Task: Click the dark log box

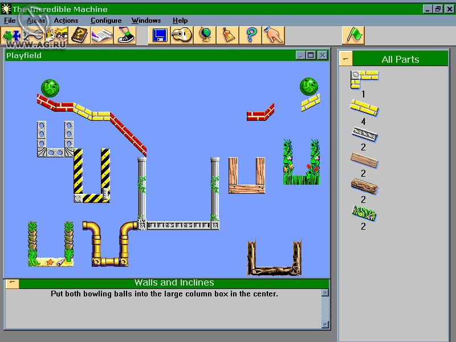Action: pos(274,258)
